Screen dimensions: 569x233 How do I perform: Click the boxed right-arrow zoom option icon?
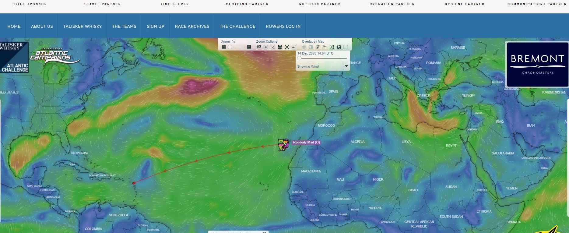294,47
